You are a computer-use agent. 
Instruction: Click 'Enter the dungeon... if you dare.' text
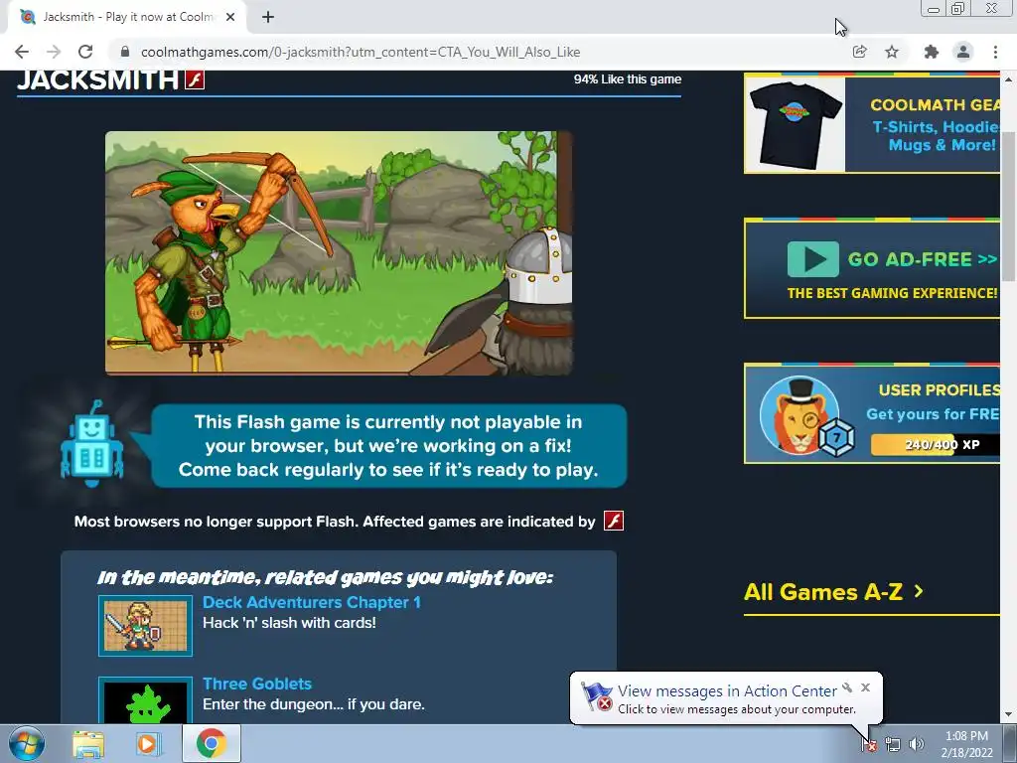[x=313, y=704]
